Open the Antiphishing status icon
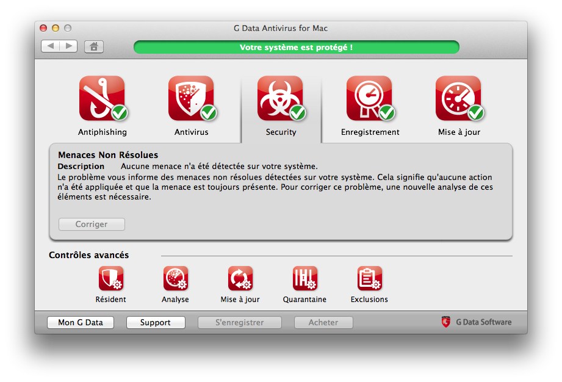 (x=103, y=98)
